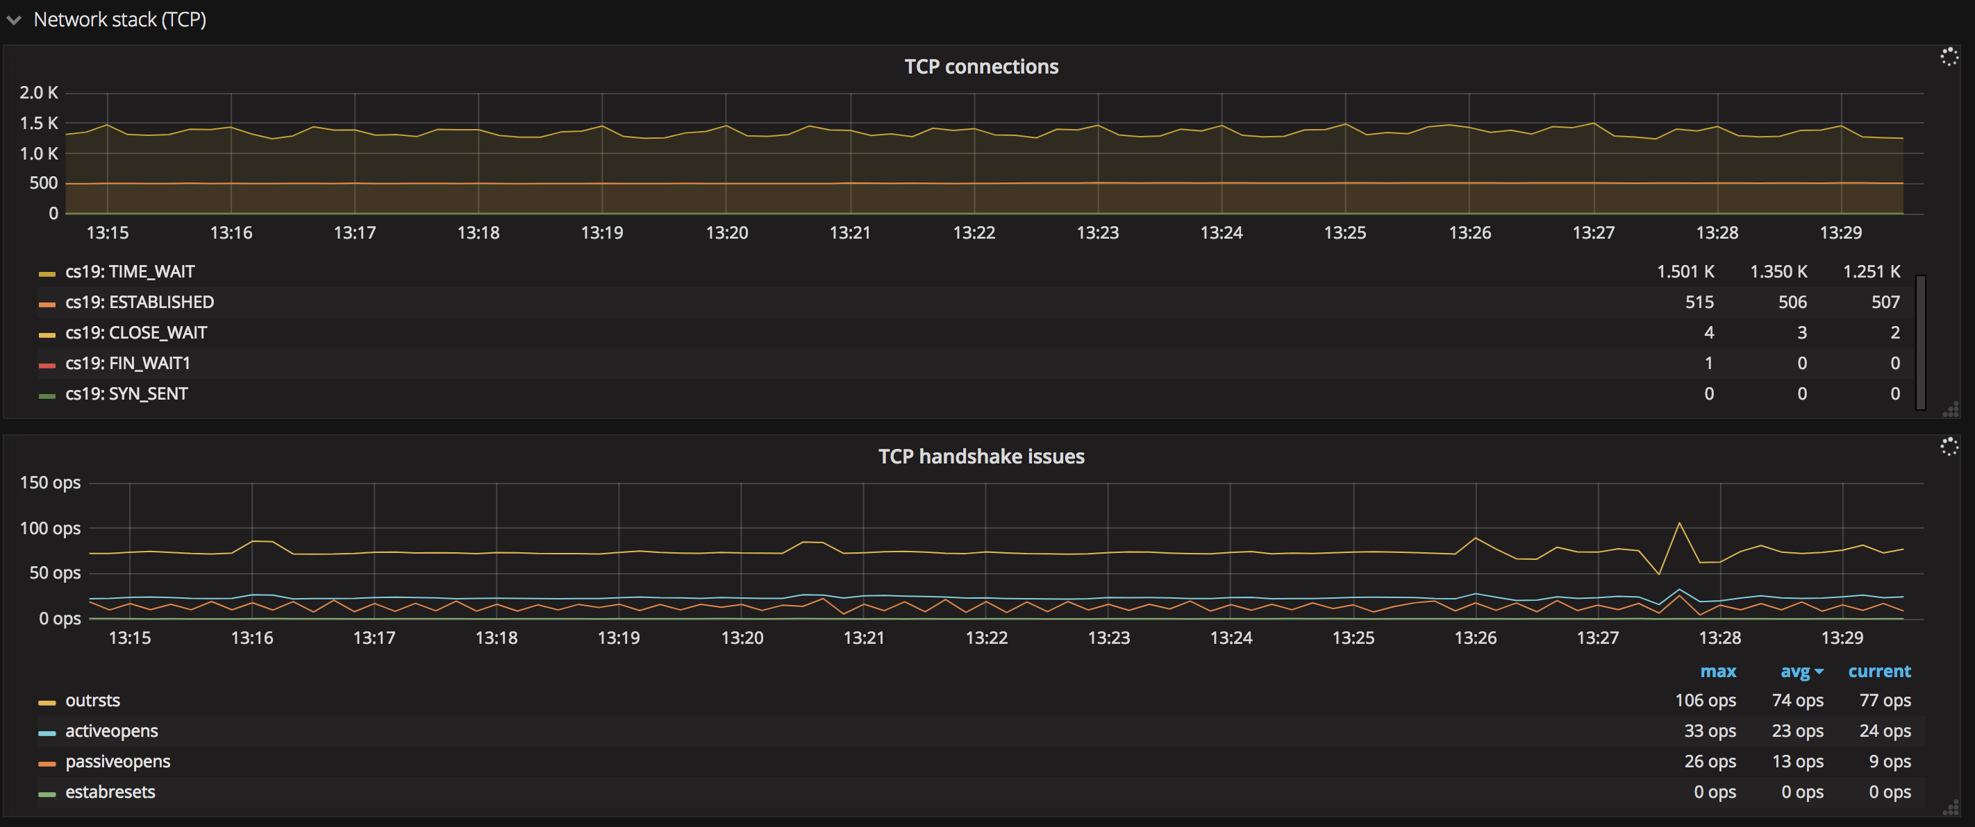Click the FIN_WAIT1 red color swatch
The image size is (1975, 827).
click(x=47, y=365)
